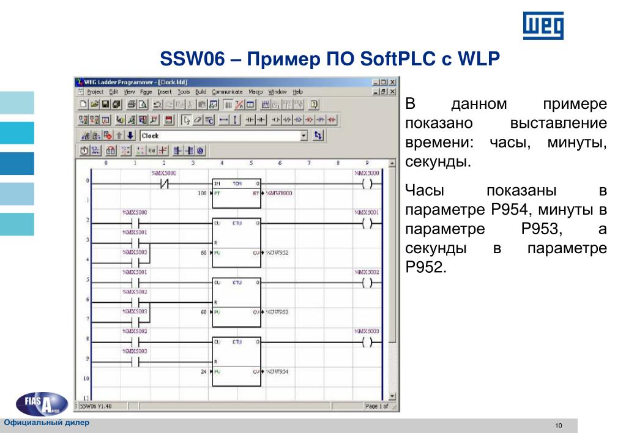Click the %MX5001 coil on rung 2
626x433 pixels.
coord(367,223)
